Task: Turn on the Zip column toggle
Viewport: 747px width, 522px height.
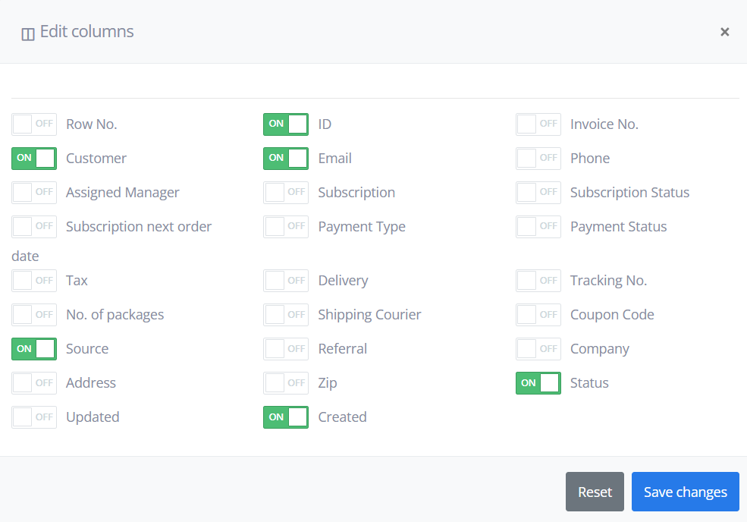Action: pos(286,383)
